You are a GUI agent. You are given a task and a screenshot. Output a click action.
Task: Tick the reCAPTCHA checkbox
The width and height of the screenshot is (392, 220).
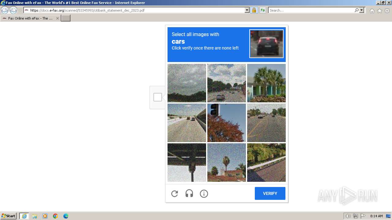tap(158, 97)
